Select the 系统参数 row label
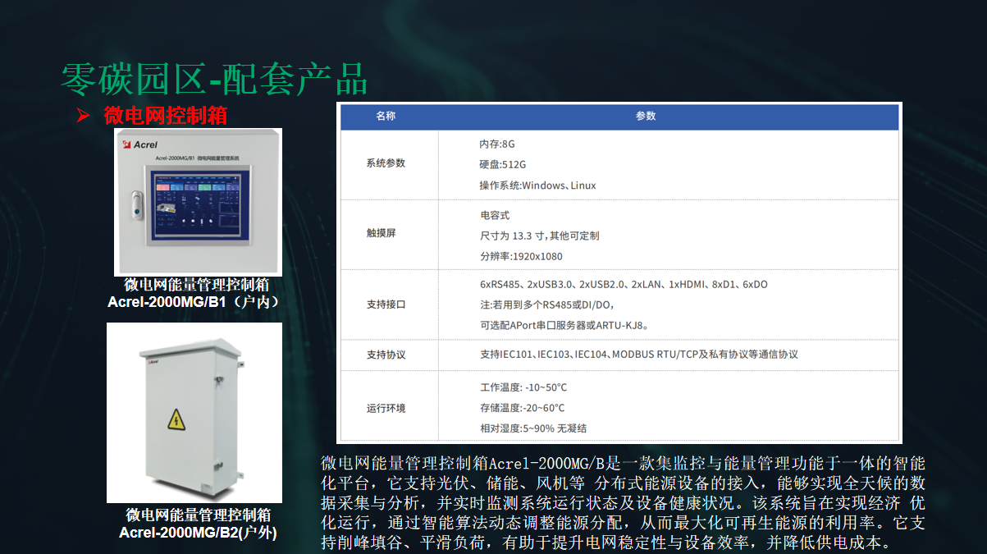This screenshot has height=554, width=987. point(386,163)
